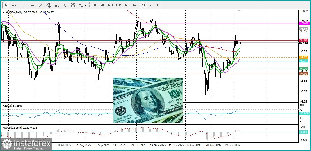Choose the Text Label tool
This screenshot has width=311, height=151.
[73, 5]
